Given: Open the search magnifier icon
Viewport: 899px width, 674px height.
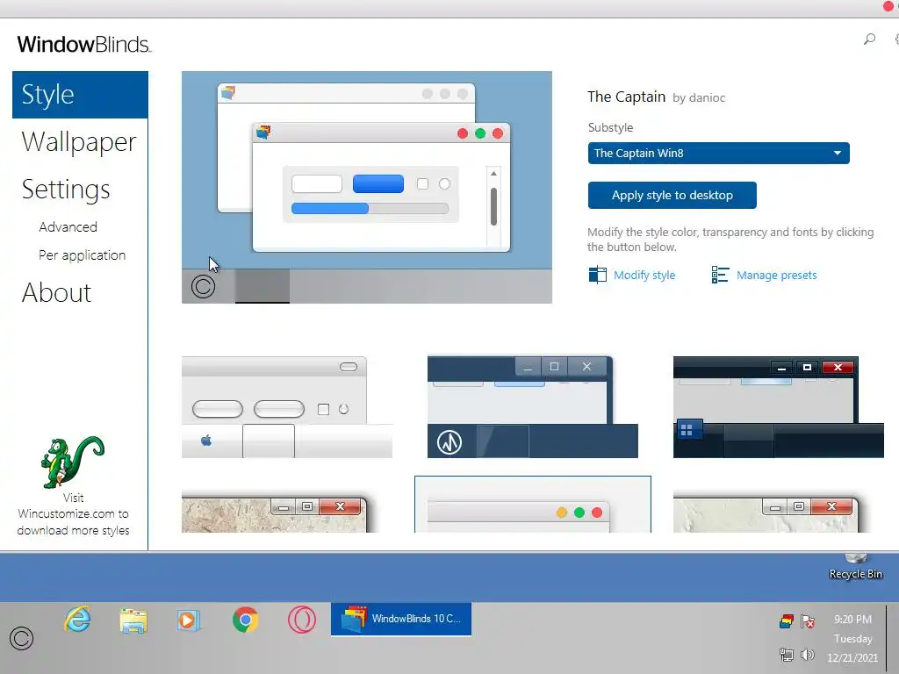Looking at the screenshot, I should point(869,39).
